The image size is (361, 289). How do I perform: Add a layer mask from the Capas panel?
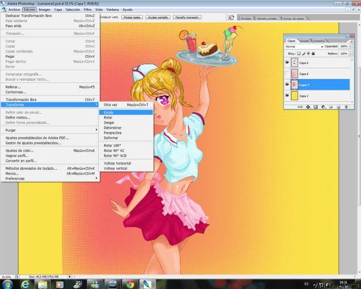316,107
